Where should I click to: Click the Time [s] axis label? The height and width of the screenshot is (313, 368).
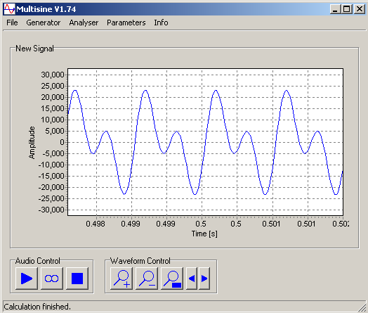[x=204, y=234]
